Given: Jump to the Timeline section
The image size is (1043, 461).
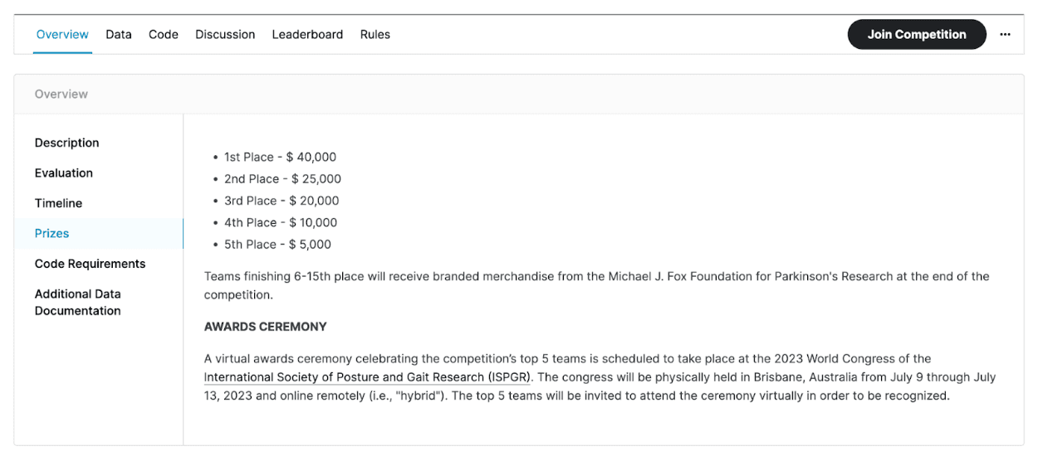Looking at the screenshot, I should pyautogui.click(x=58, y=203).
